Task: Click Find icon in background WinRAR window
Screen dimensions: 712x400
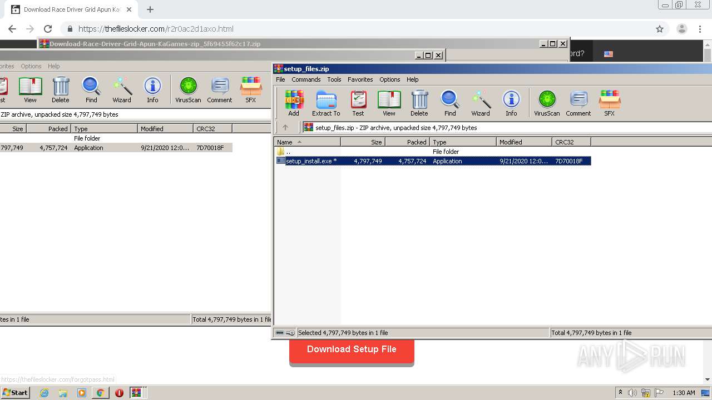Action: point(91,90)
